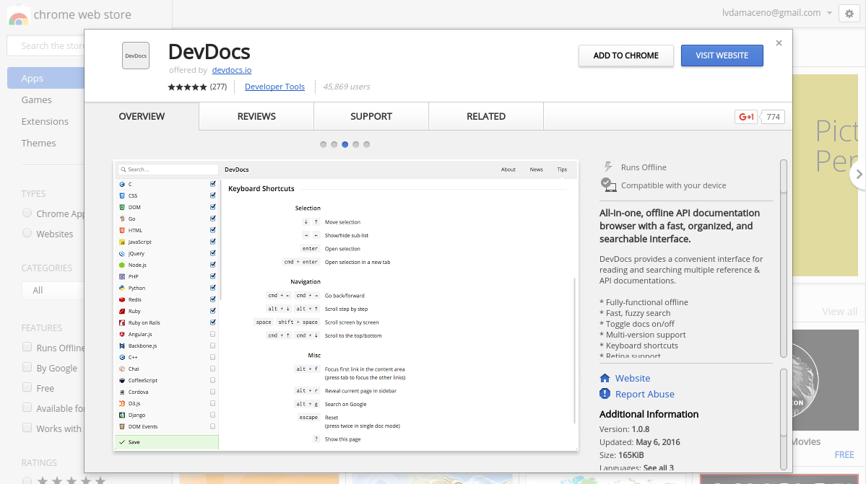Open the settings gear menu
The image size is (866, 484).
point(849,14)
